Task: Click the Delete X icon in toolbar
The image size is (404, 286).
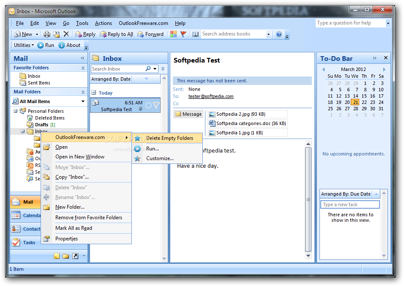Action: pos(66,34)
